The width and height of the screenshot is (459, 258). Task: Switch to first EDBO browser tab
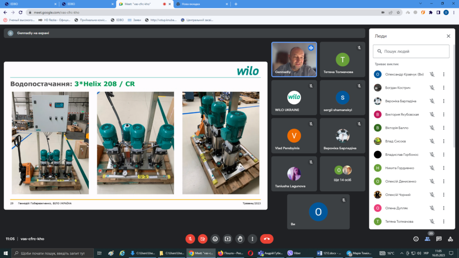coord(30,4)
